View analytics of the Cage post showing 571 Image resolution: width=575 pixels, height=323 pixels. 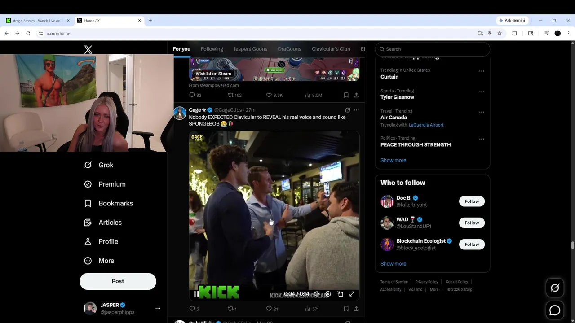(312, 309)
